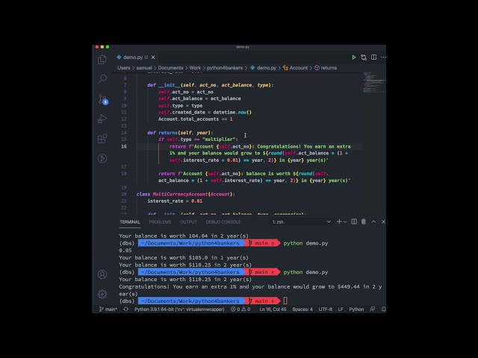Maximize the panel with up chevron
Screen dimensions: 478x358
pos(373,222)
